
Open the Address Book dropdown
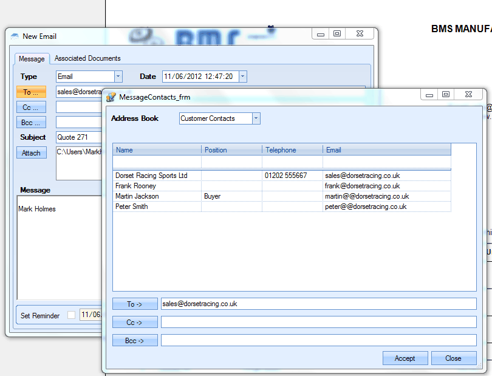256,118
